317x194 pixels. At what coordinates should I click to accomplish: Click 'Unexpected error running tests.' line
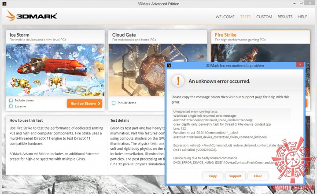click(195, 112)
